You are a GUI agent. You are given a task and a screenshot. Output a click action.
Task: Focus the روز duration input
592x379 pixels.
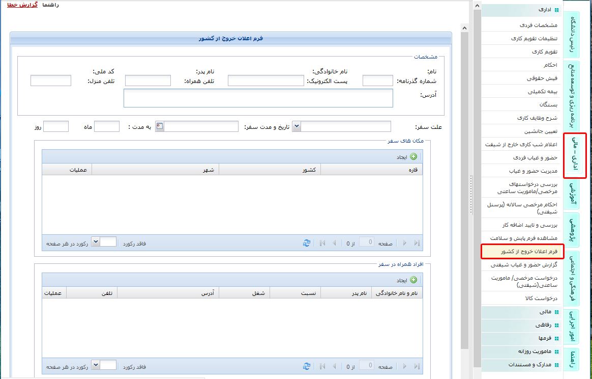(x=56, y=126)
